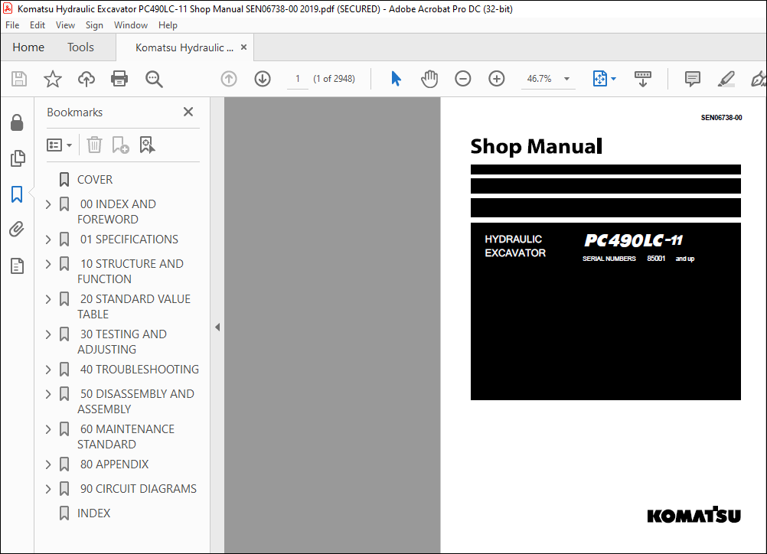
Task: Click the page number input field
Action: 298,79
